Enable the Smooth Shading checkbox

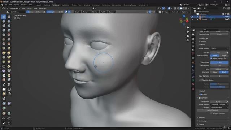[211, 113]
